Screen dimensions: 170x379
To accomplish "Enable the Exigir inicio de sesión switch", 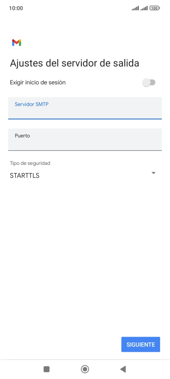I will pyautogui.click(x=149, y=83).
